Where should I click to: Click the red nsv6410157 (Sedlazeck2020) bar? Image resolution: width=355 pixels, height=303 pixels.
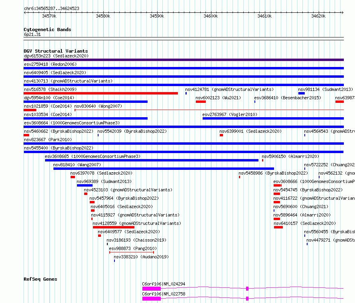pyautogui.click(x=278, y=227)
